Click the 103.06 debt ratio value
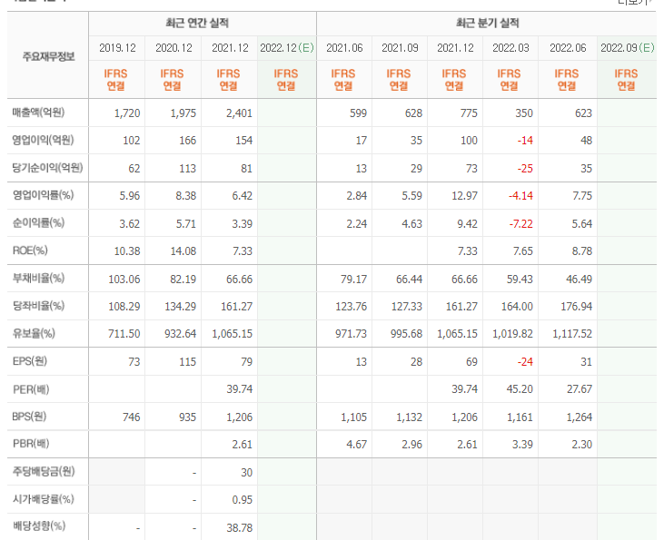Viewport: 664px width, 540px height. coord(124,280)
